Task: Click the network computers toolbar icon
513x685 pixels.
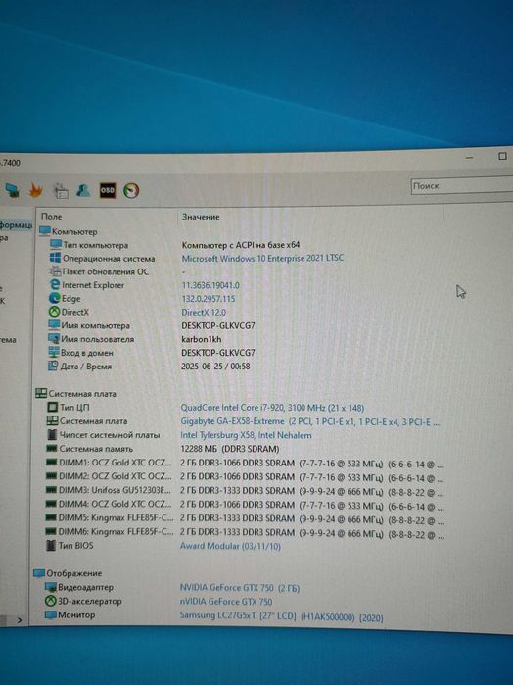Action: click(x=12, y=190)
